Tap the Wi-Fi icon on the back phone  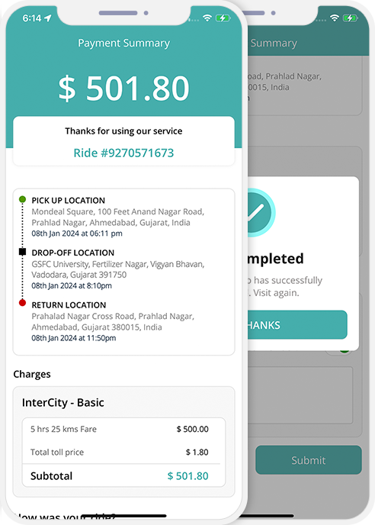click(x=335, y=18)
